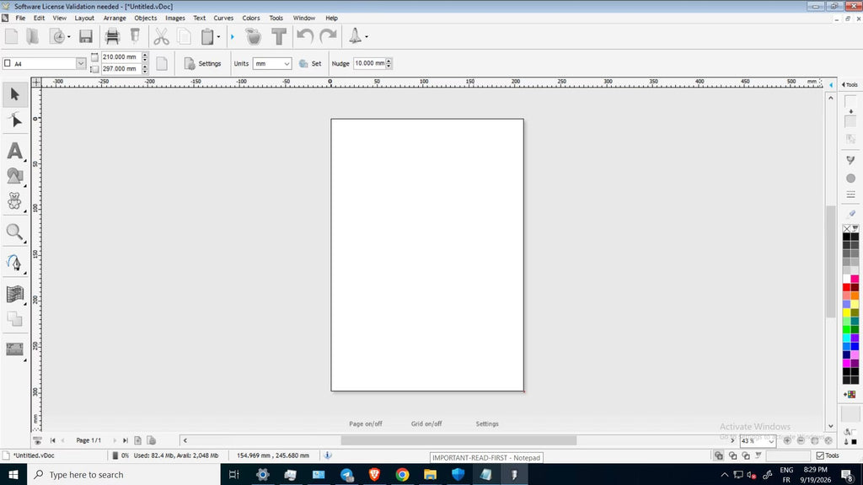Collapse the Tools panel arrow
863x485 pixels.
click(x=843, y=85)
